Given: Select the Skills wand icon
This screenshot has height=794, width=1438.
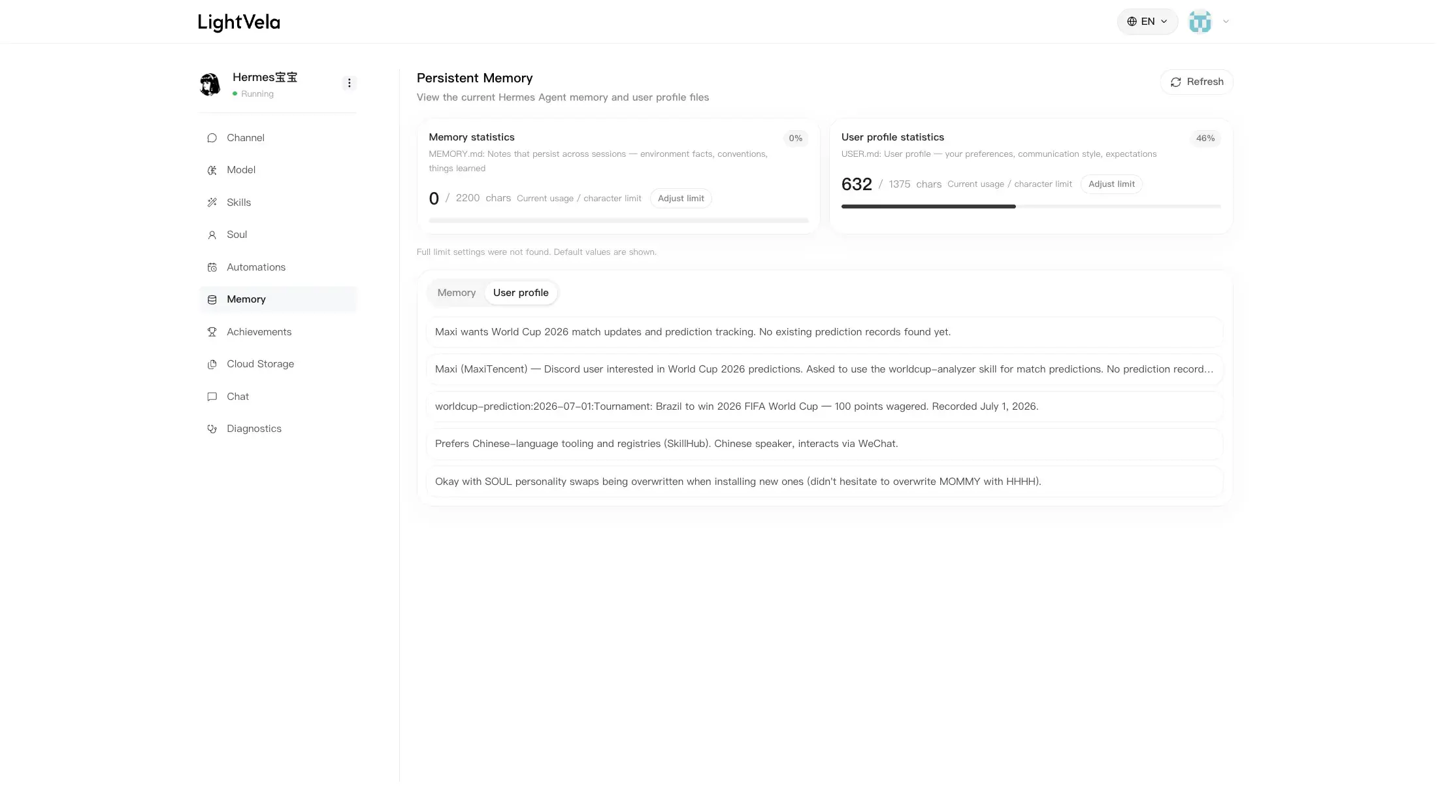Looking at the screenshot, I should tap(212, 203).
